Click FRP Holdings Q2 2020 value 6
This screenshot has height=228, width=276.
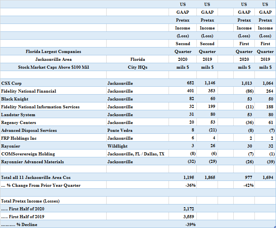pos(193,138)
